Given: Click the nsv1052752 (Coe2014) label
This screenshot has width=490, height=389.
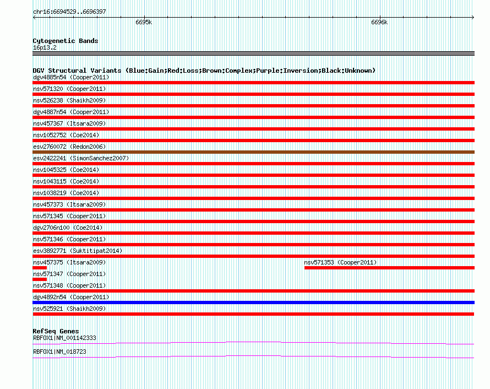Looking at the screenshot, I should pos(66,135).
